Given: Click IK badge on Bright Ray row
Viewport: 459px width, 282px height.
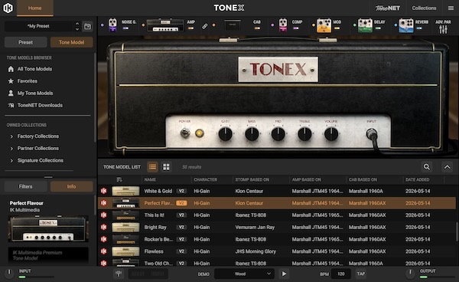Looking at the screenshot, I should coord(103,227).
